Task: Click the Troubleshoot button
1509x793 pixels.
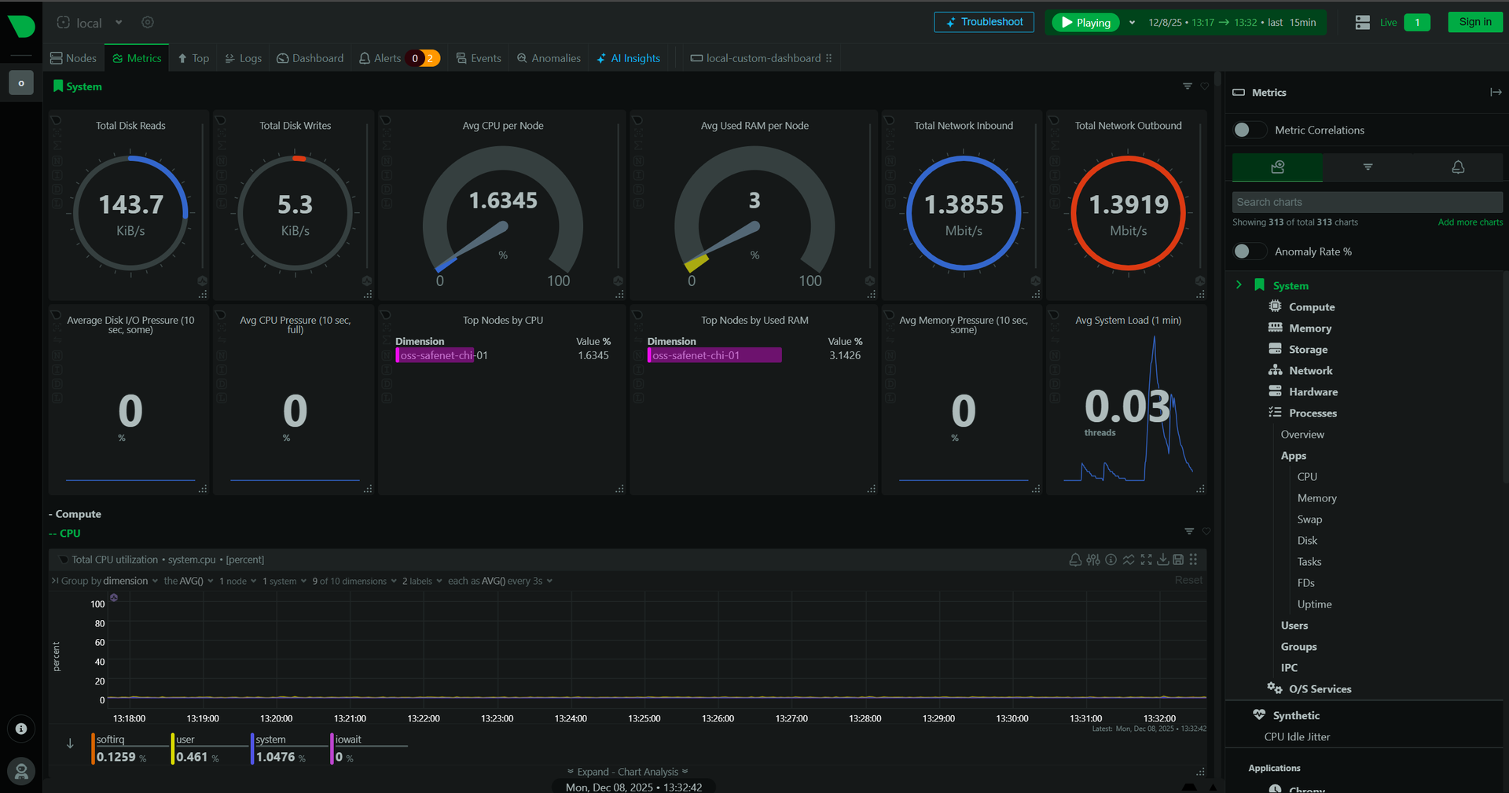Action: [983, 22]
